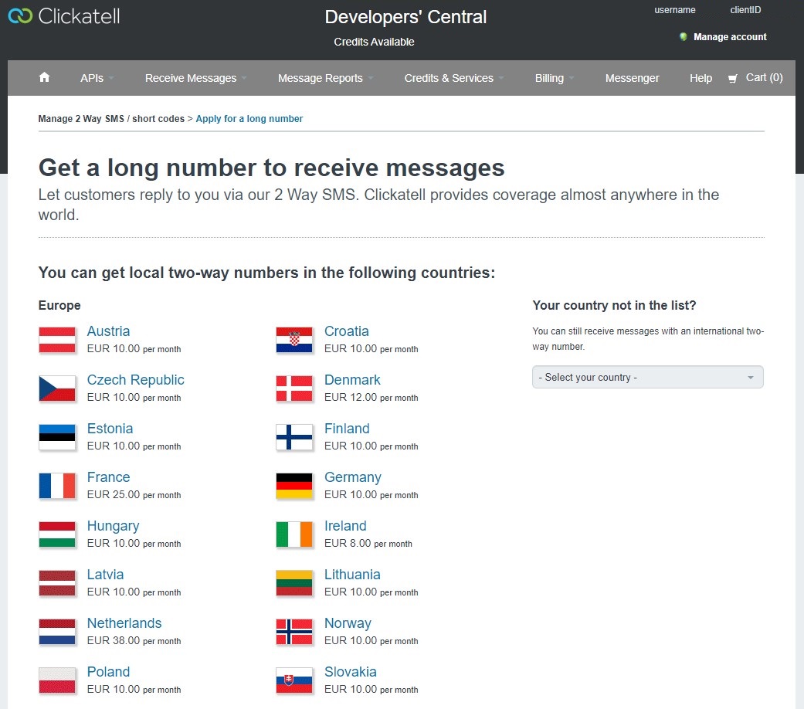Screen dimensions: 804x709
Task: Click Netherlands' EUR 38.00 per month price
Action: (134, 641)
